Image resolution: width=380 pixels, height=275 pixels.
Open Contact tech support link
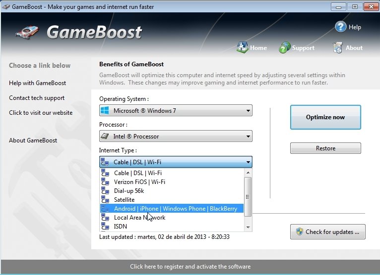[37, 98]
